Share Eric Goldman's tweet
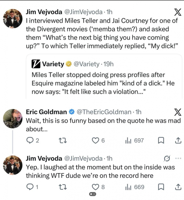Viewport: 184px width, 200px height. pos(178,140)
